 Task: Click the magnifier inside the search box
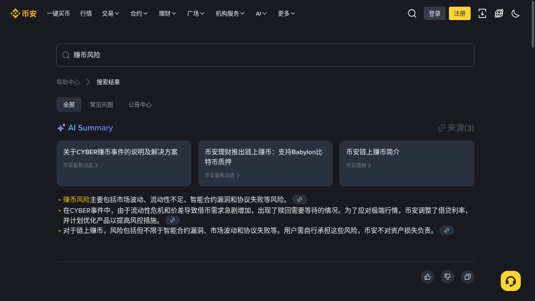click(66, 55)
